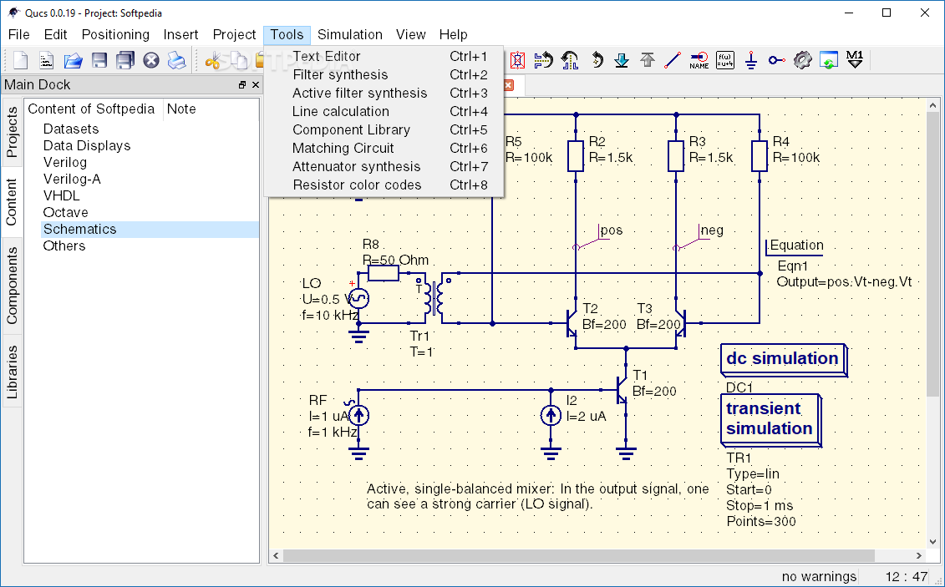
Task: Select the dc simulation block
Action: point(784,360)
